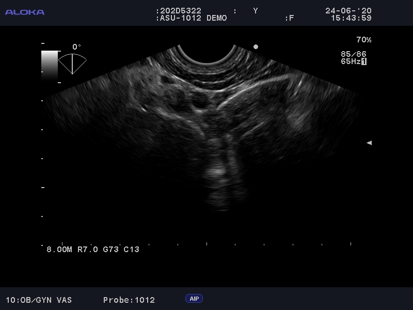Click the probe orientation dot marker

coord(256,47)
